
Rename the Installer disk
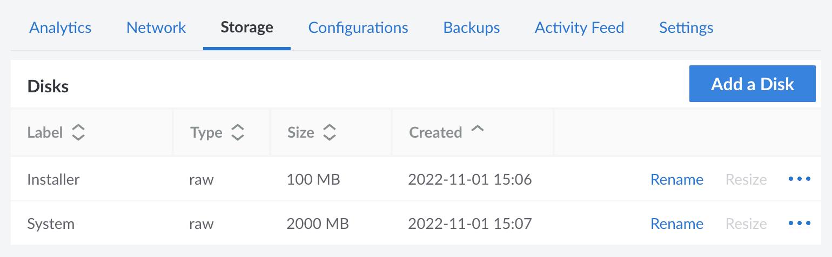[677, 180]
